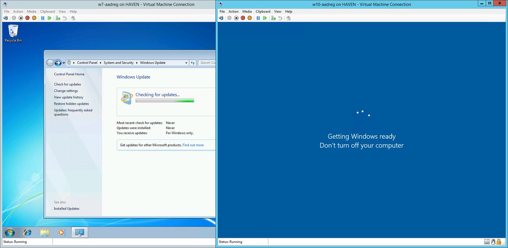Click Enhanced Session icon in w10-aadreg toolbar
Viewport: 508px width, 248px height.
point(289,18)
